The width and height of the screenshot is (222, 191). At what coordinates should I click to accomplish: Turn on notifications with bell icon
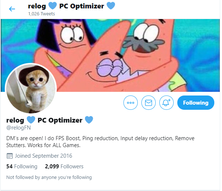coord(166,103)
